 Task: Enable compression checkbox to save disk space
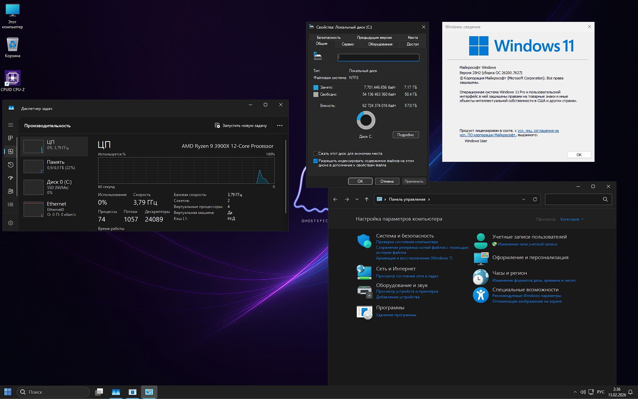[315, 153]
